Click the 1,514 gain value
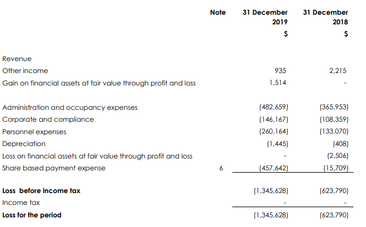Viewport: 366px width, 227px height. (x=278, y=83)
